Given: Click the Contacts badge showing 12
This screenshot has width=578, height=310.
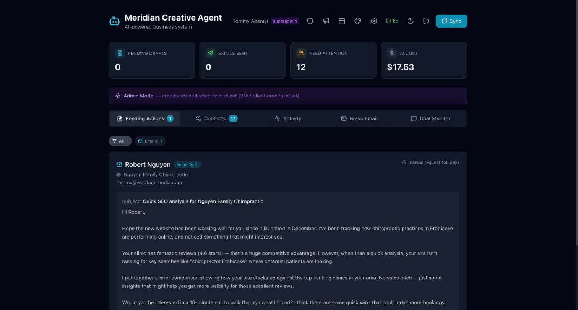Looking at the screenshot, I should pos(233,118).
